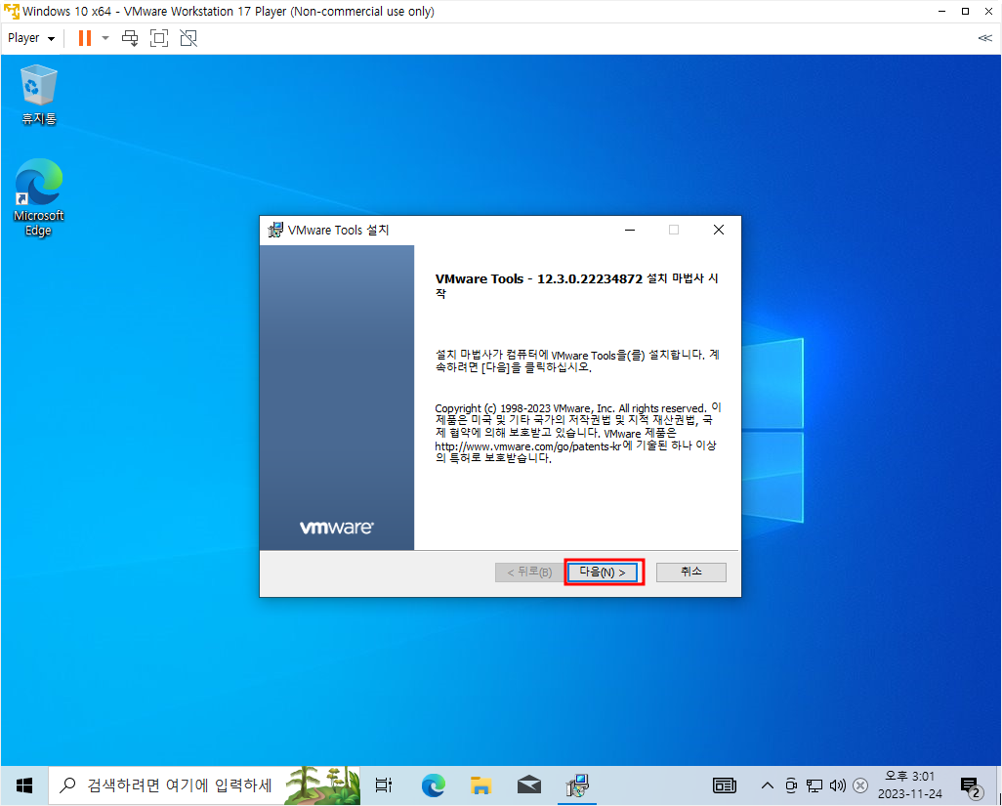This screenshot has width=1002, height=806.
Task: Click the Show desktop strip
Action: click(x=999, y=785)
